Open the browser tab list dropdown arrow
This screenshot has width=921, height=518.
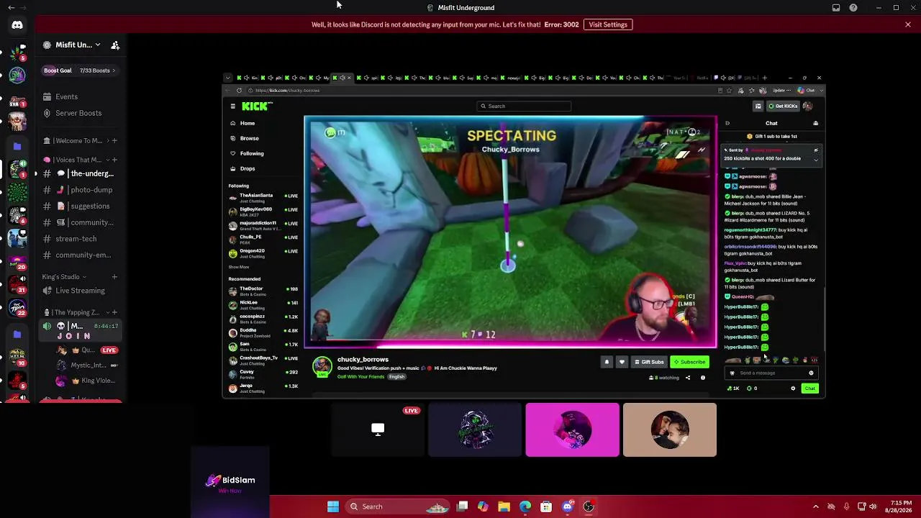point(228,78)
